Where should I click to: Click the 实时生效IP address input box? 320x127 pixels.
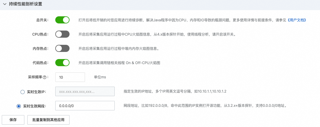tap(85, 92)
